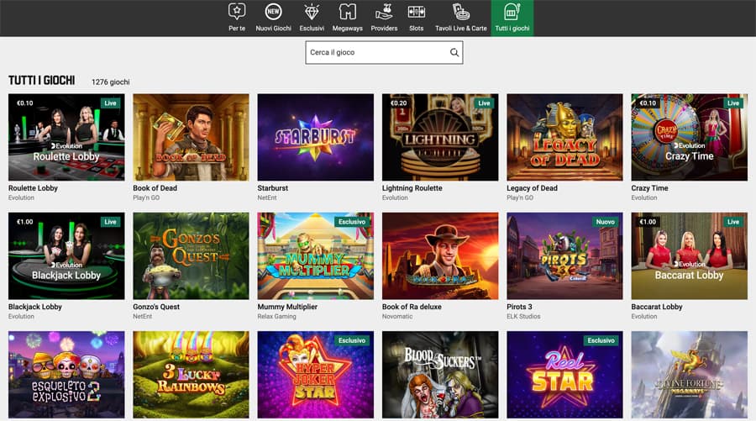Open the Lightning Roulette thumbnail

tap(440, 138)
